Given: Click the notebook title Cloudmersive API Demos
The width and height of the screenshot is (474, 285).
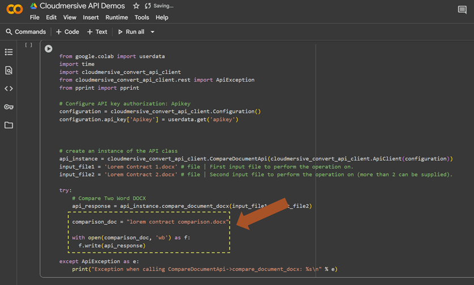Looking at the screenshot, I should (x=82, y=6).
